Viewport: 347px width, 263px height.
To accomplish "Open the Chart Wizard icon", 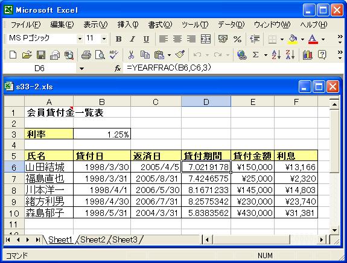I will 308,55.
